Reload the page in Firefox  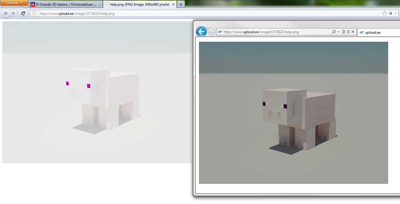tap(23, 13)
